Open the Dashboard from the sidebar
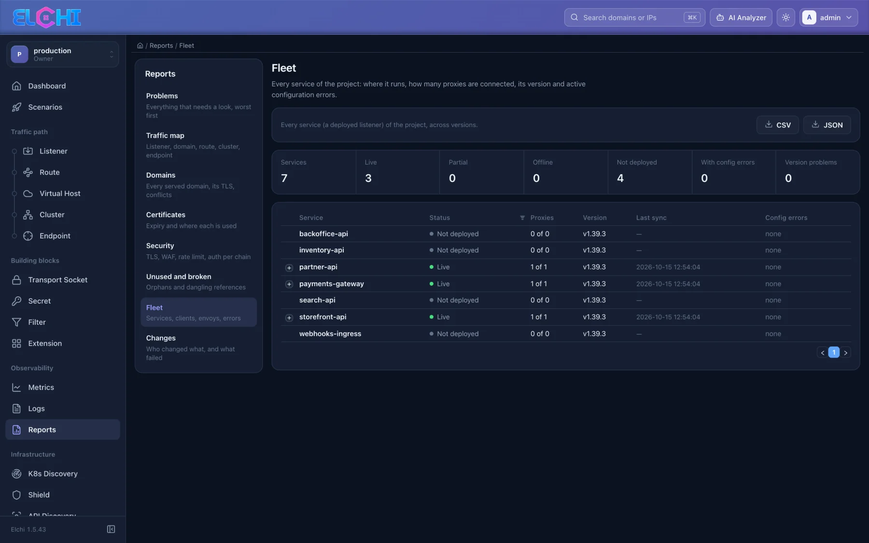The width and height of the screenshot is (869, 543). point(63,86)
